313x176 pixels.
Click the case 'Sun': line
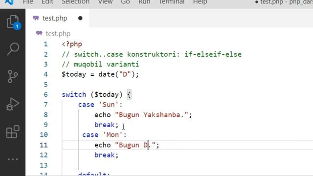100,105
